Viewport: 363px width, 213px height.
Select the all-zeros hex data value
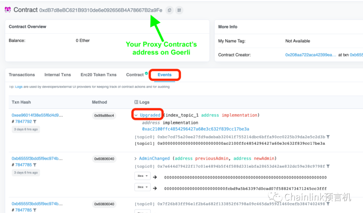click(x=245, y=177)
